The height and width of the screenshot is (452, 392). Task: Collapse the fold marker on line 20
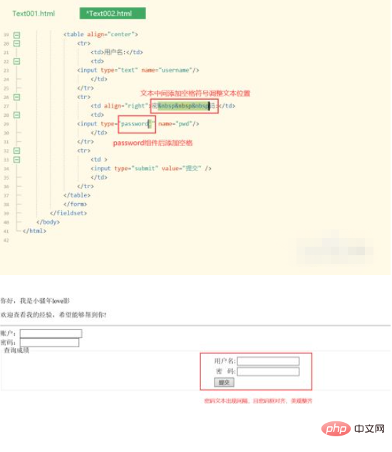[x=17, y=43]
